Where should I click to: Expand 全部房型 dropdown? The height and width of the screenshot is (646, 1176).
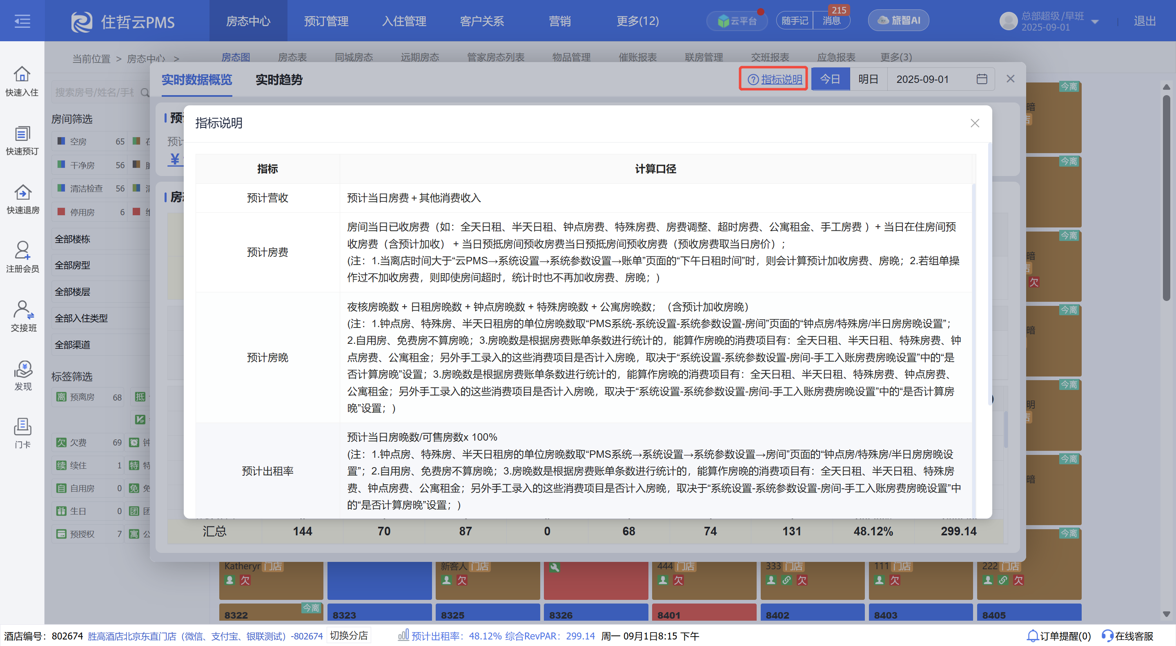point(100,265)
